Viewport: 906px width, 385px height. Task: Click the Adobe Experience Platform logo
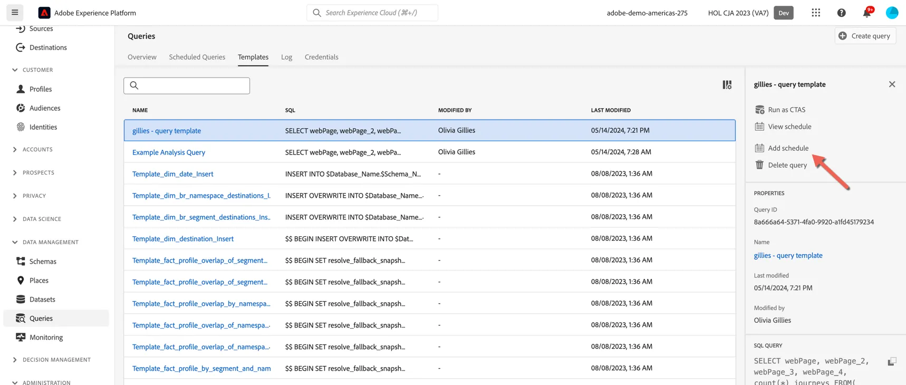coord(44,13)
